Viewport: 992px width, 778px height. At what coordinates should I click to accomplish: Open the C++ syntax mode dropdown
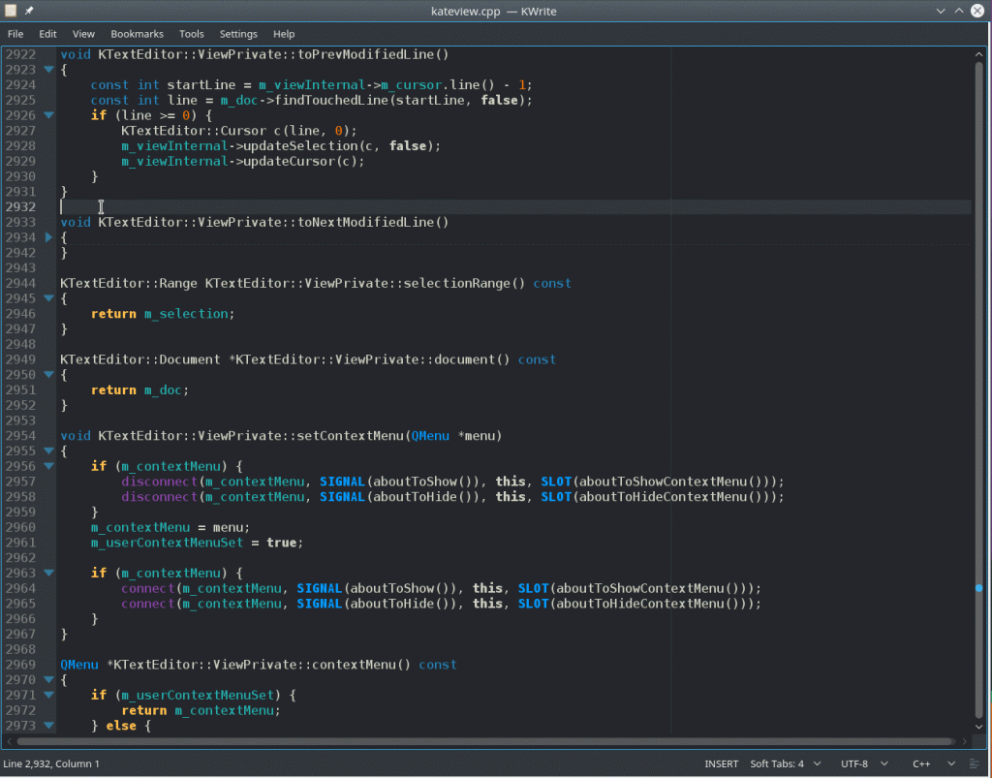(933, 763)
